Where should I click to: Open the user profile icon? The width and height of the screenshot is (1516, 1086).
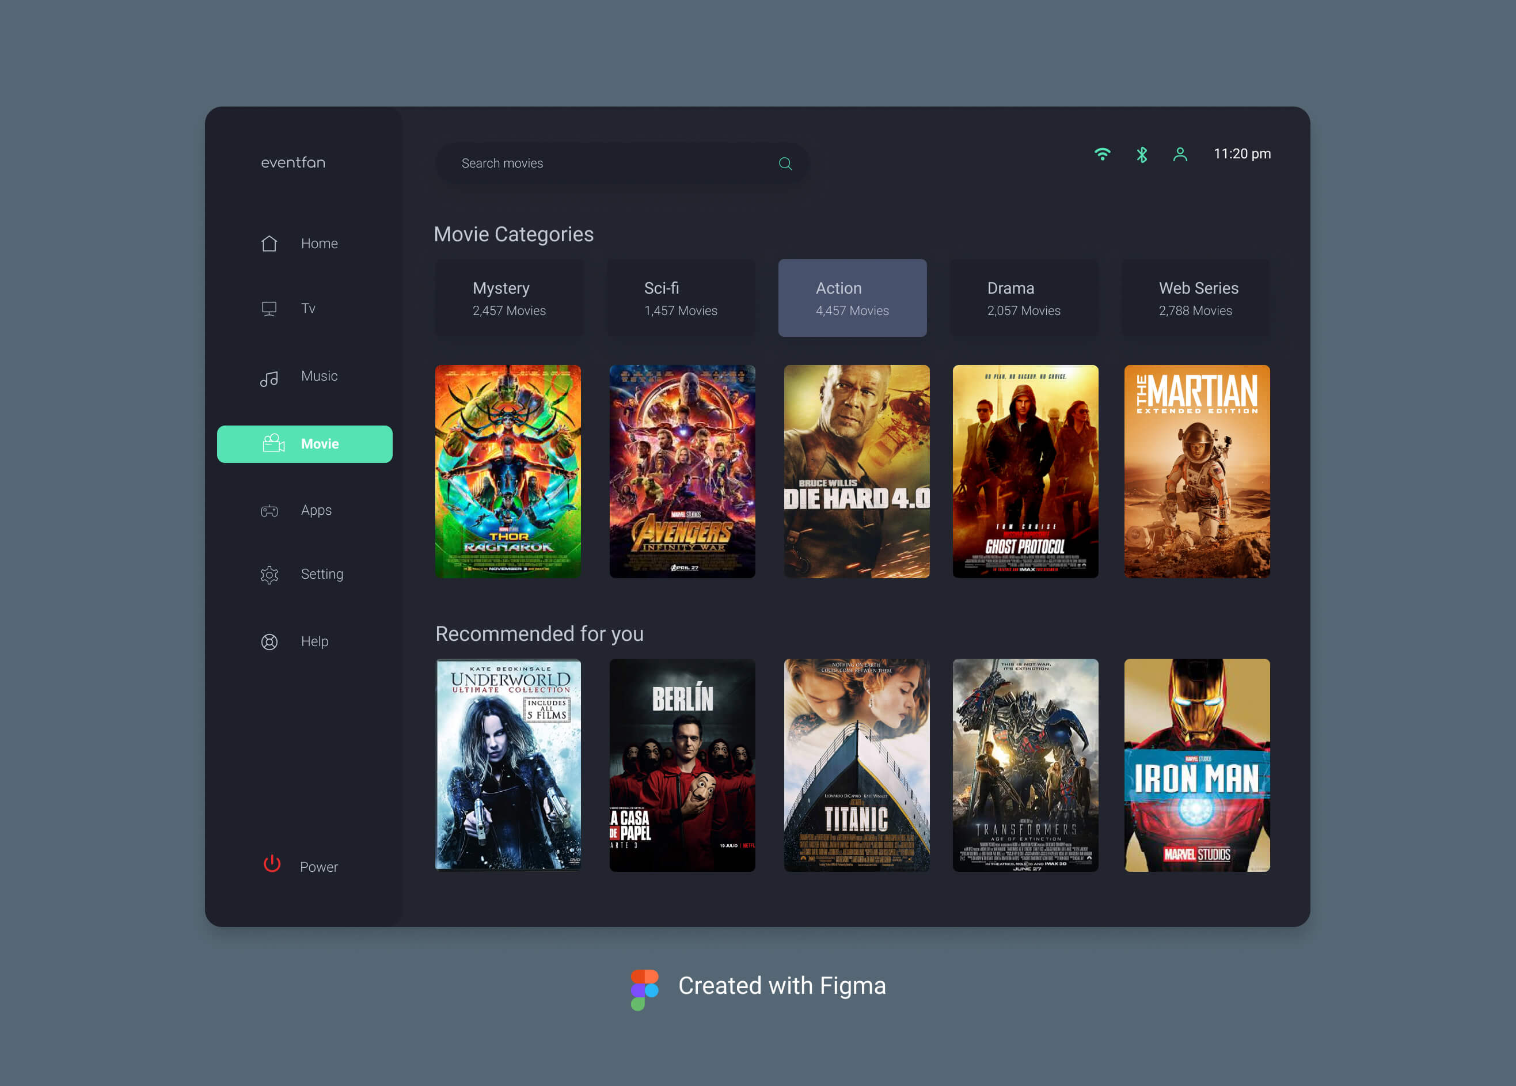pos(1180,155)
